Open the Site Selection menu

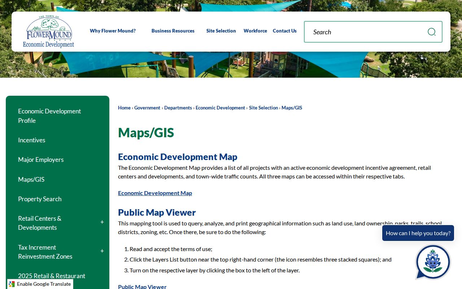tap(221, 31)
